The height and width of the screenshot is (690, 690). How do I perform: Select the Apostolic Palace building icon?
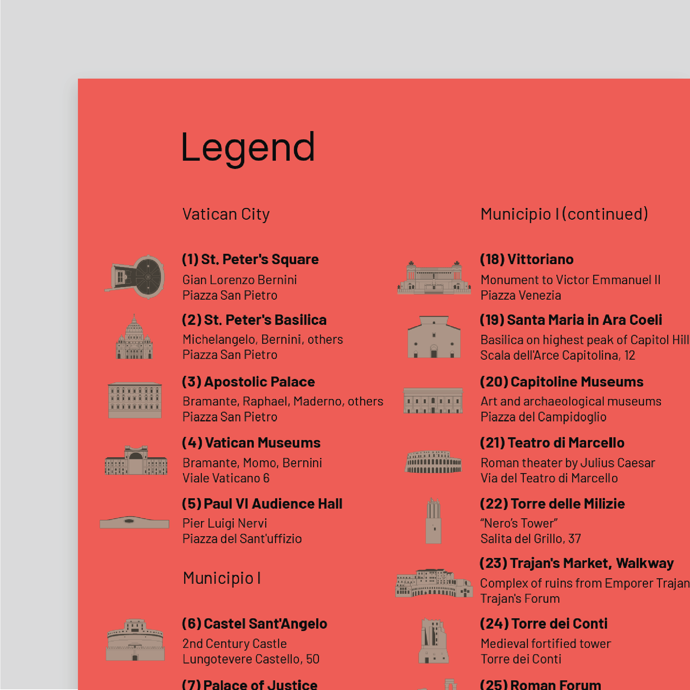(135, 400)
